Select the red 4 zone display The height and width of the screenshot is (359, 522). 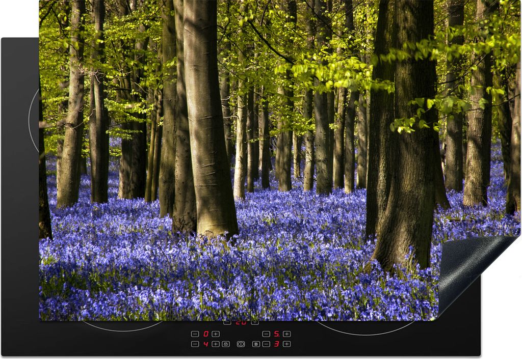pyautogui.click(x=206, y=344)
